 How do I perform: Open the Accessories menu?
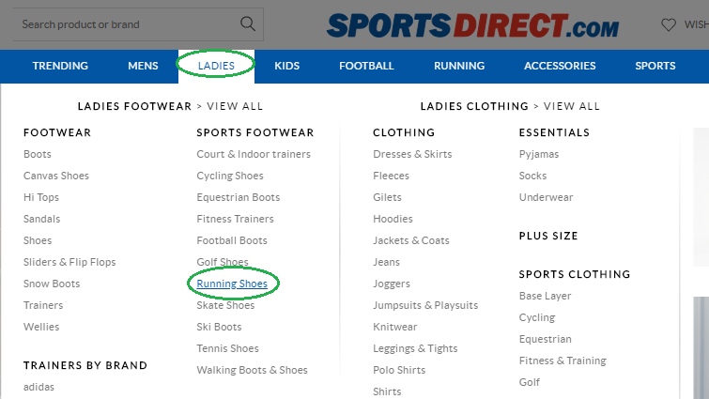560,66
